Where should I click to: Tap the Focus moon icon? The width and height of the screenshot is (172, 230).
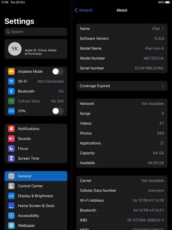point(11,149)
